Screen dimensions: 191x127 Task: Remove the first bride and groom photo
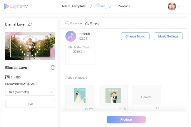point(86,109)
